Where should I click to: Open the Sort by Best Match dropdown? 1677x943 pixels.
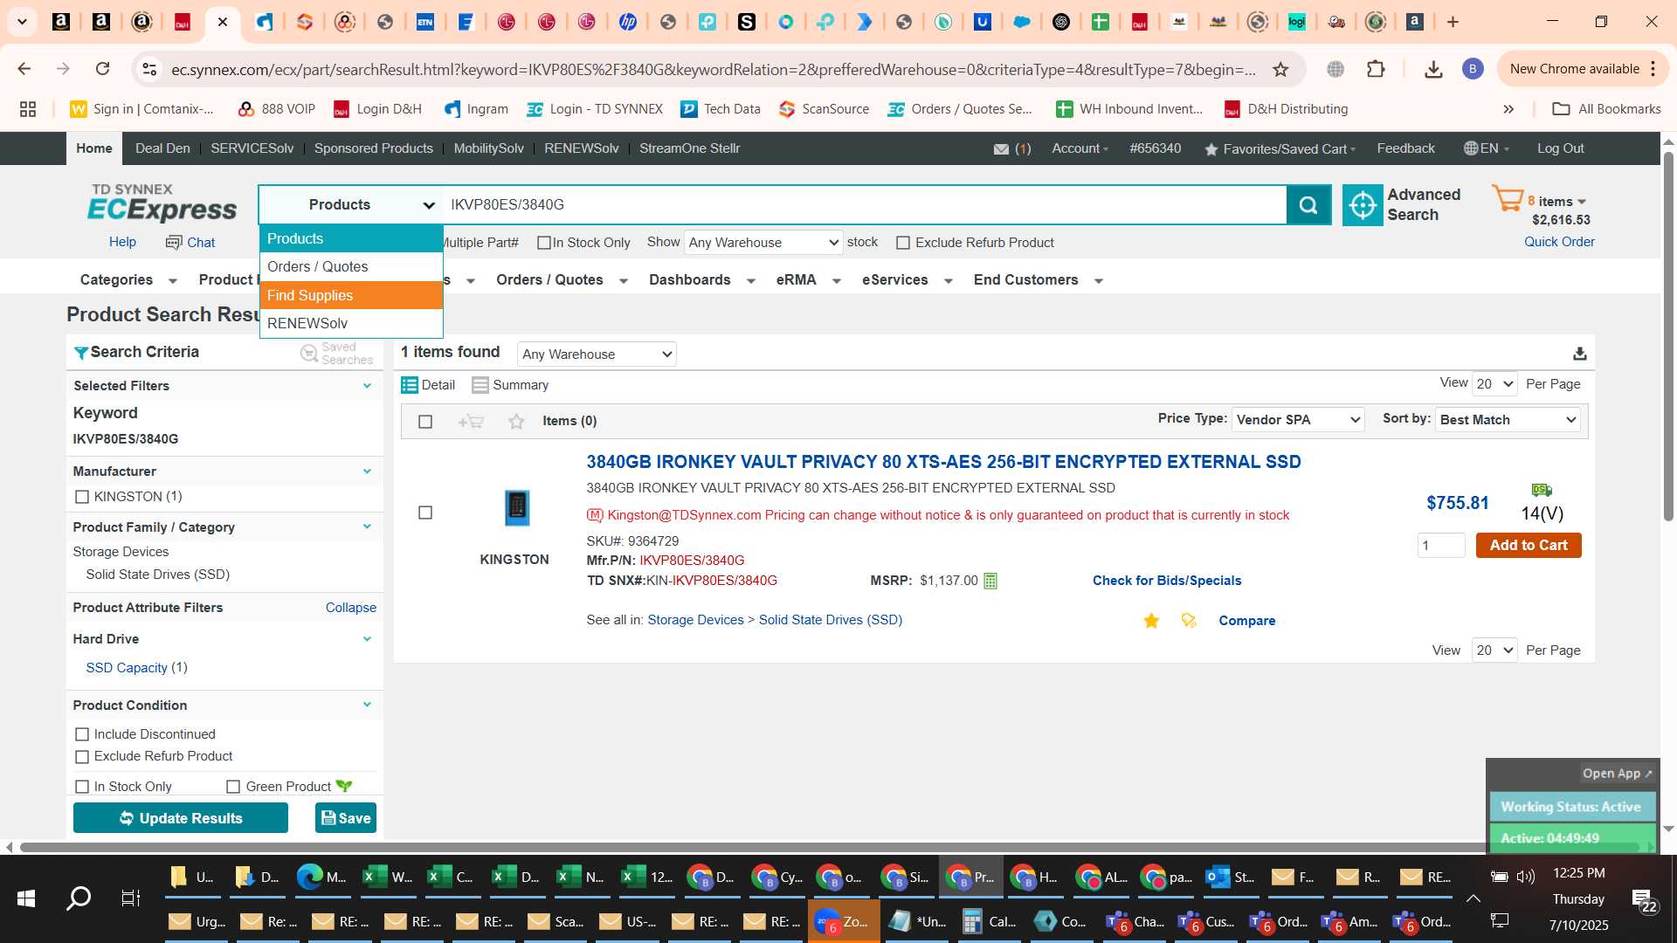(x=1508, y=420)
